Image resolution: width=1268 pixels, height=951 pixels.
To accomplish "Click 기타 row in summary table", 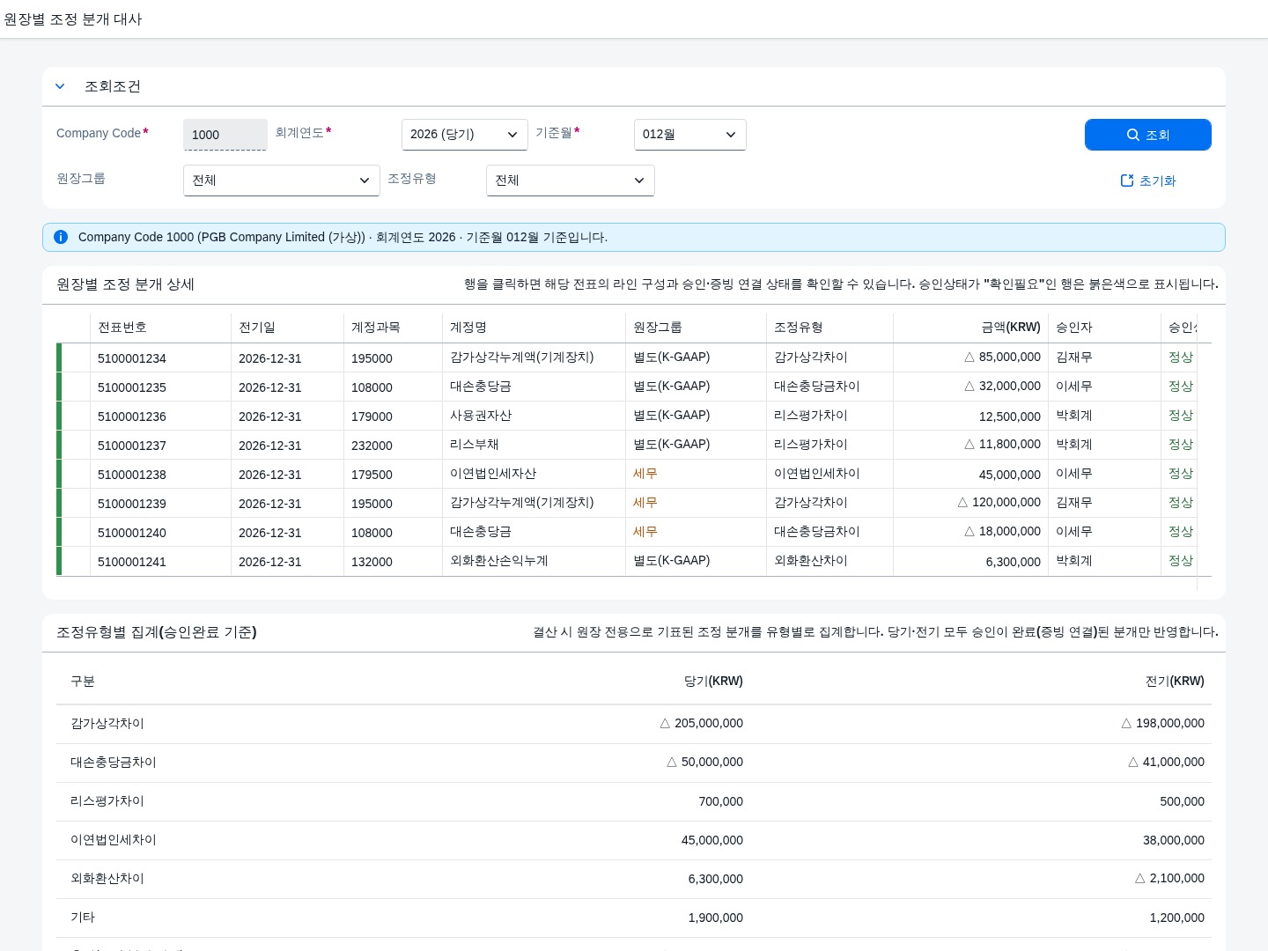I will 634,918.
